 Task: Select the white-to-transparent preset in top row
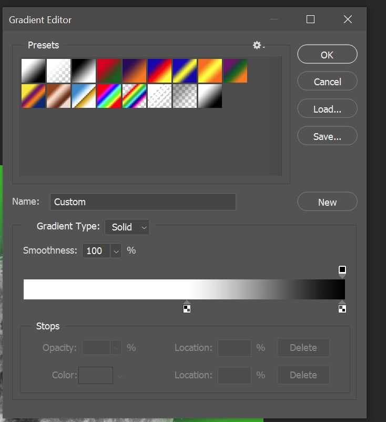[59, 71]
